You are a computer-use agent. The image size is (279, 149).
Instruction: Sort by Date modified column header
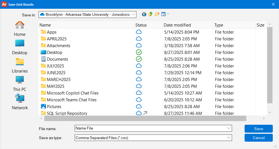(x=188, y=25)
